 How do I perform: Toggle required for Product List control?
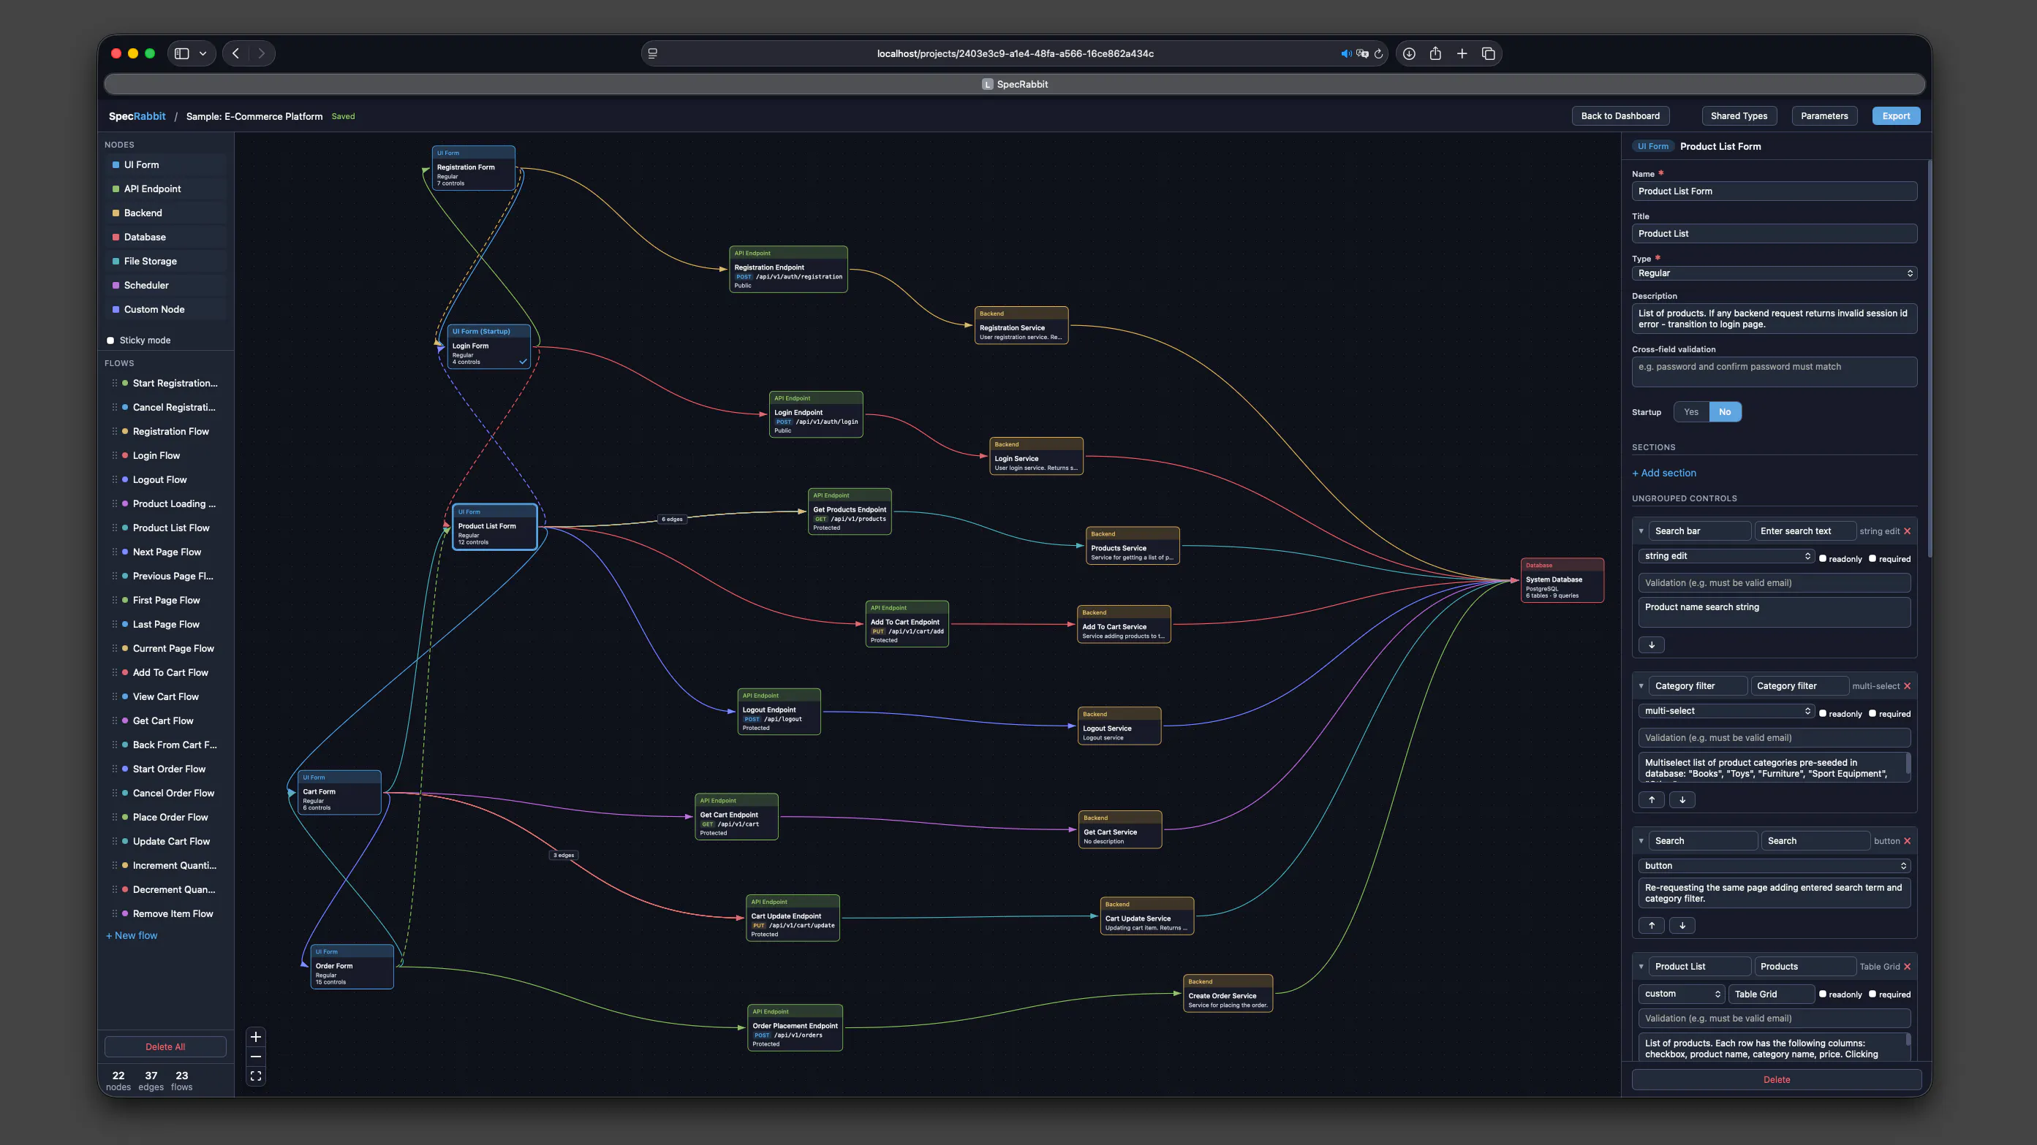pyautogui.click(x=1872, y=994)
